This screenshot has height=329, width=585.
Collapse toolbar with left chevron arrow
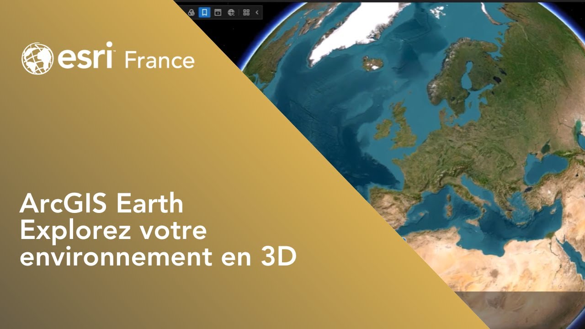[x=257, y=12]
